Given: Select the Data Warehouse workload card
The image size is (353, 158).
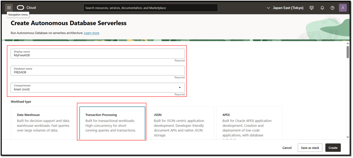Looking at the screenshot, I should pos(44,123).
